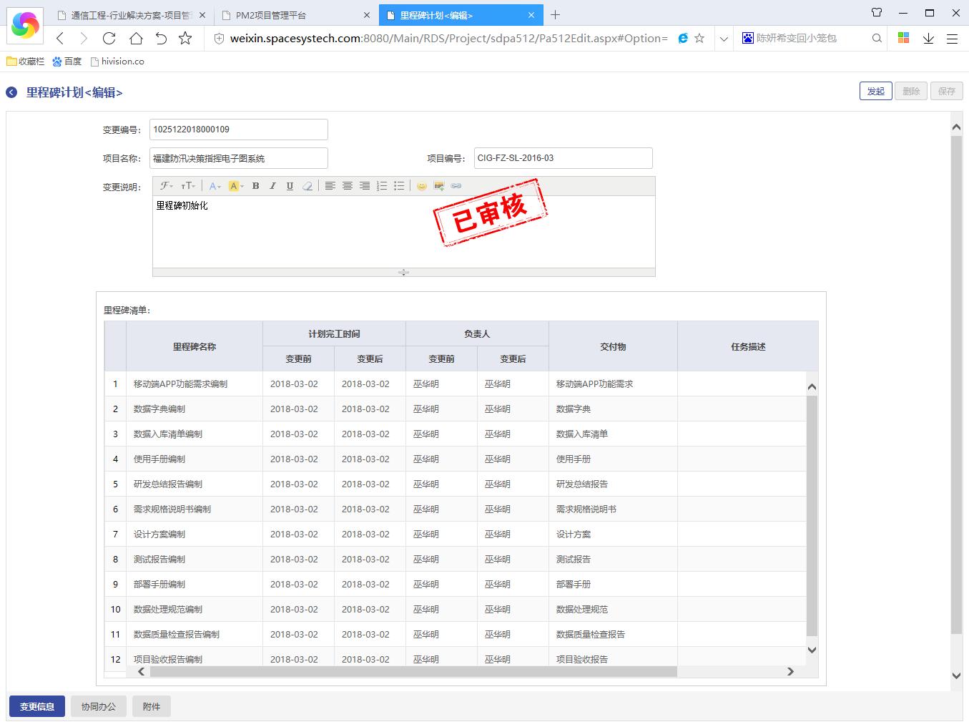The height and width of the screenshot is (727, 969).
Task: Insert an emoticon via smiley icon
Action: click(422, 186)
